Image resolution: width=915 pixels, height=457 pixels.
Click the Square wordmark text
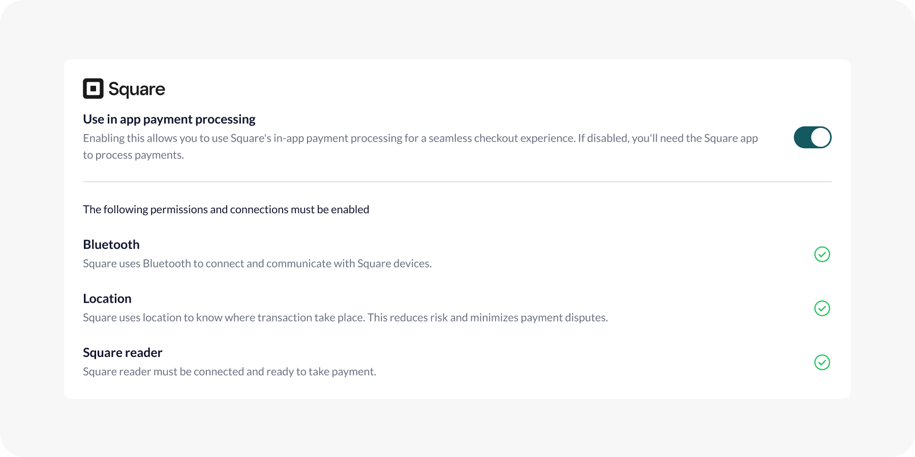[137, 89]
